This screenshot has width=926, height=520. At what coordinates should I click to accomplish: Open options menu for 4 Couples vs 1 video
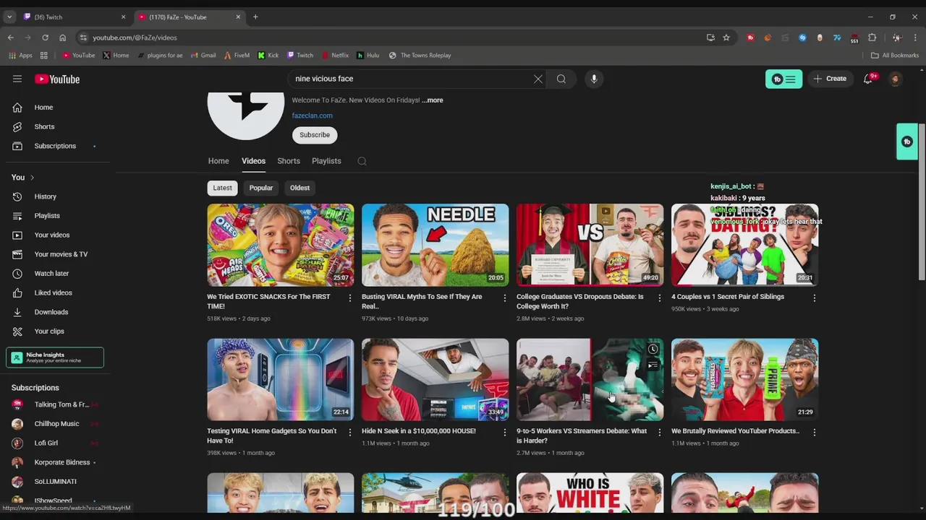814,298
